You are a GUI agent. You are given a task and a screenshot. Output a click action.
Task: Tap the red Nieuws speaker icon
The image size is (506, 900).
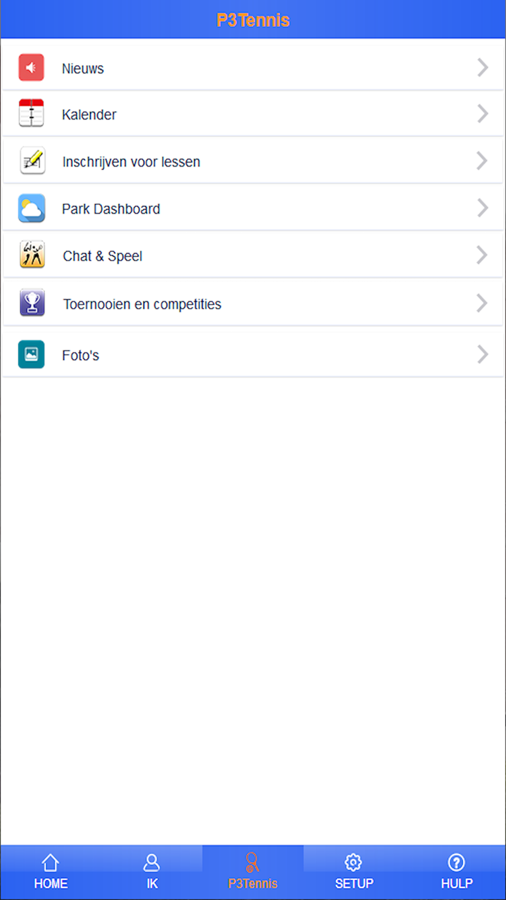(x=31, y=67)
